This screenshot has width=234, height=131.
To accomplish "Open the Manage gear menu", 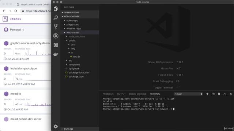I will (x=56, y=126).
